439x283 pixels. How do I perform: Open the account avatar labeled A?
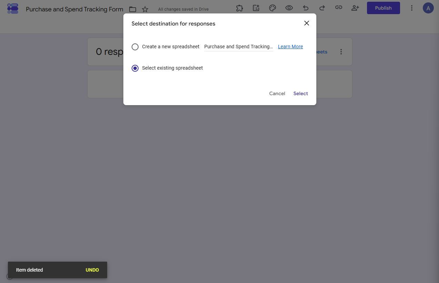pos(428,8)
